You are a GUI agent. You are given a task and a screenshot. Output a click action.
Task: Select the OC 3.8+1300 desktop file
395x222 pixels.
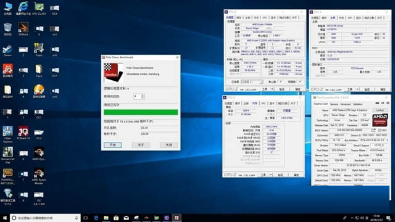tap(39, 199)
